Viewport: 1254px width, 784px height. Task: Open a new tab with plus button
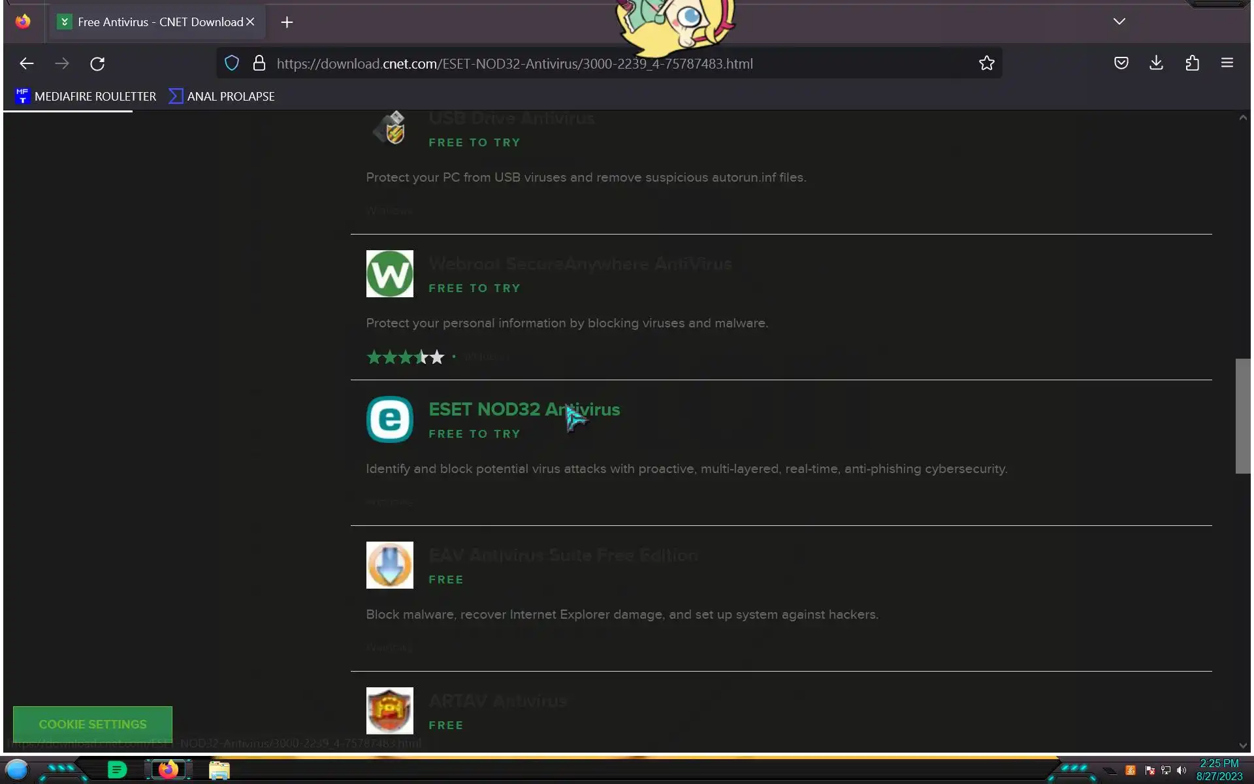[x=287, y=22]
